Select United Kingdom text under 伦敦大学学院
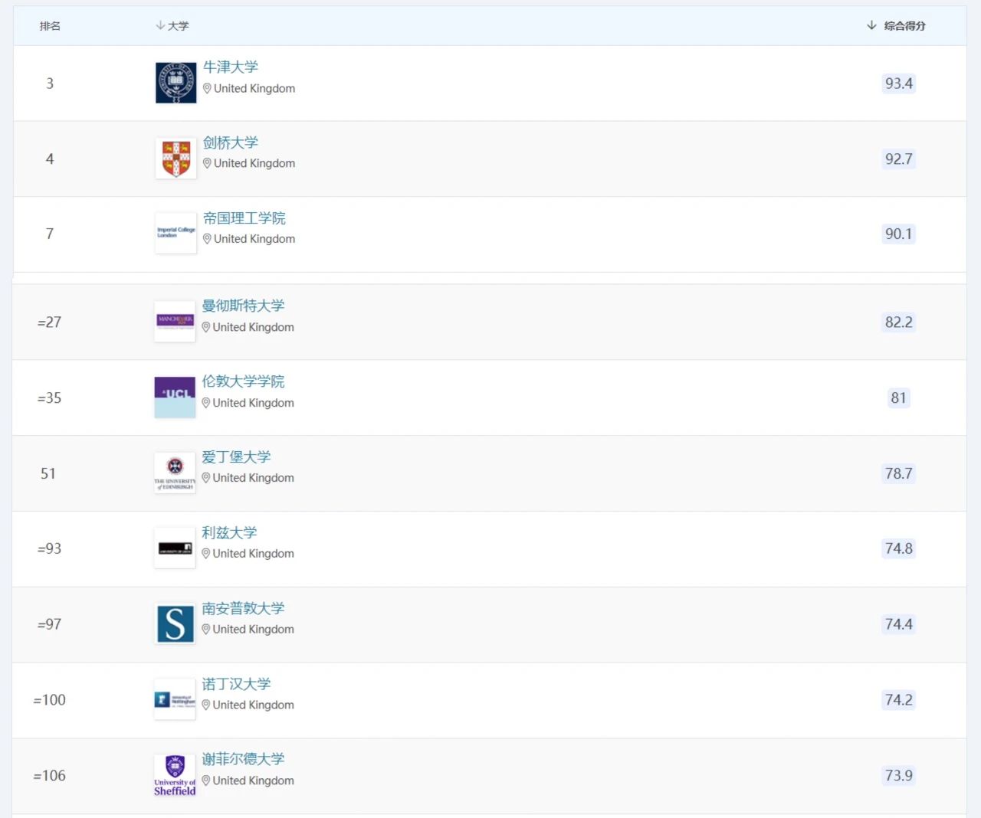Image resolution: width=981 pixels, height=818 pixels. point(253,403)
